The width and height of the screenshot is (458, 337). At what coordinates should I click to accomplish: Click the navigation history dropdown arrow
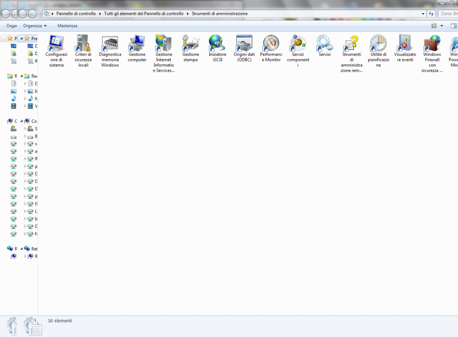(x=39, y=13)
